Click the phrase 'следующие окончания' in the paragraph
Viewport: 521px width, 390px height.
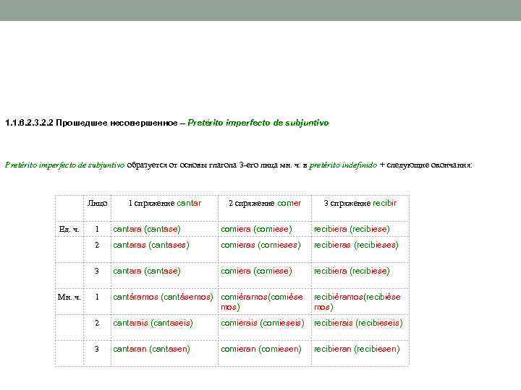pos(428,165)
